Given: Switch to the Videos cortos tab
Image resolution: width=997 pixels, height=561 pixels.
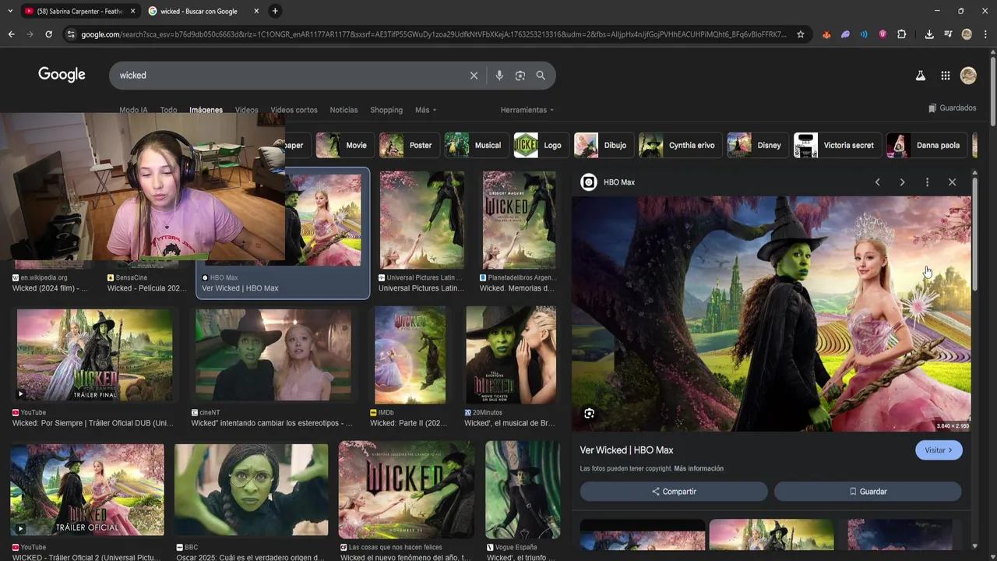Looking at the screenshot, I should pyautogui.click(x=294, y=110).
